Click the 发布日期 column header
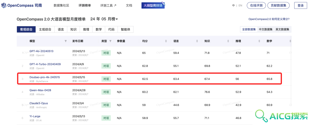 tap(78, 41)
